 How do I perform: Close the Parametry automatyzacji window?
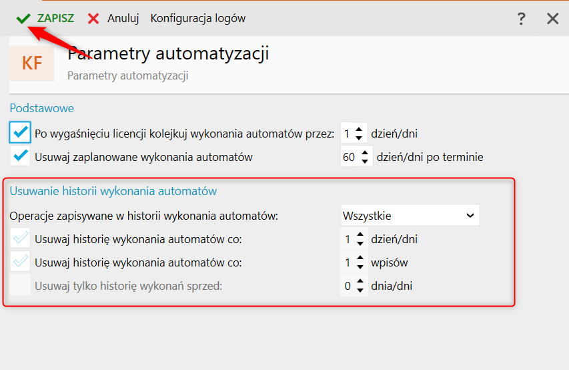(x=552, y=19)
